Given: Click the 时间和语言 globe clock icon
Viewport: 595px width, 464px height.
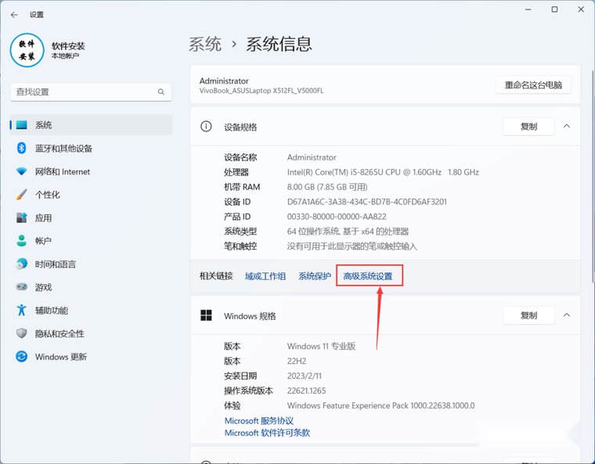Looking at the screenshot, I should [x=22, y=264].
